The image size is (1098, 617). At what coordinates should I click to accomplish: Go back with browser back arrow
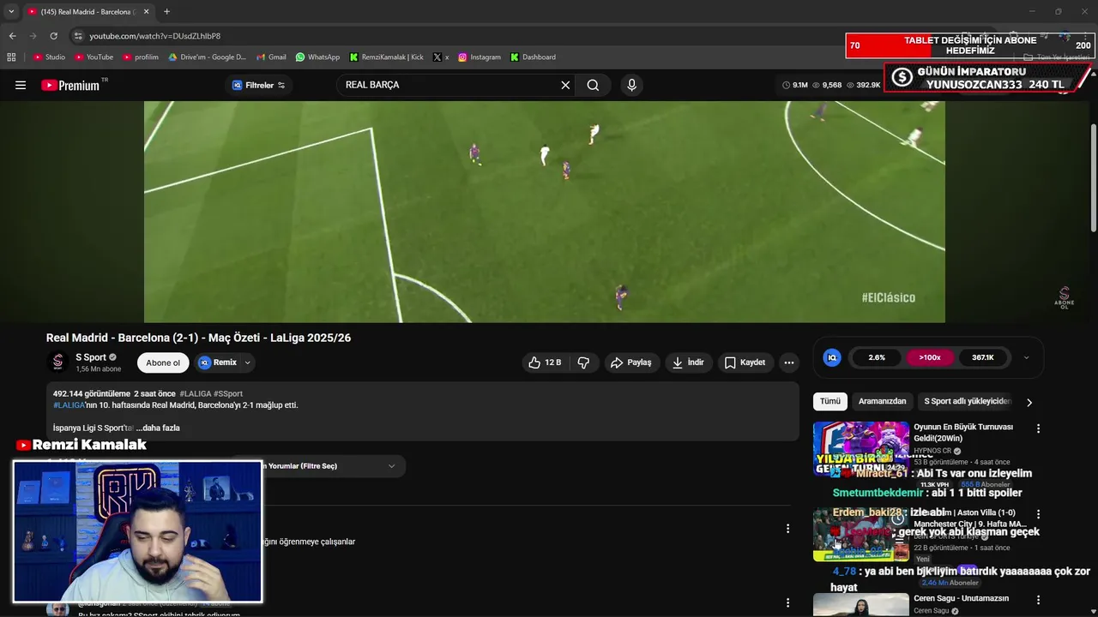coord(12,36)
